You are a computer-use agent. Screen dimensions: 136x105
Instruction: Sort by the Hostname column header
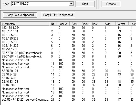25,24
